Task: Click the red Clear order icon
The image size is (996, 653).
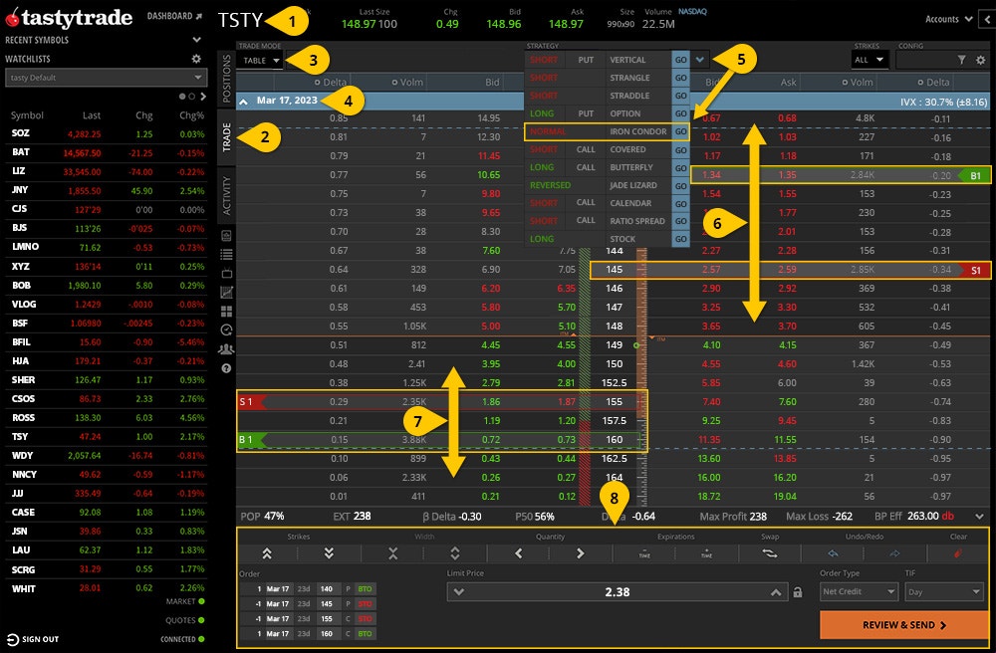Action: 958,553
